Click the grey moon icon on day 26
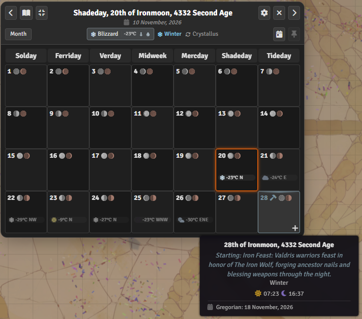 point(188,198)
